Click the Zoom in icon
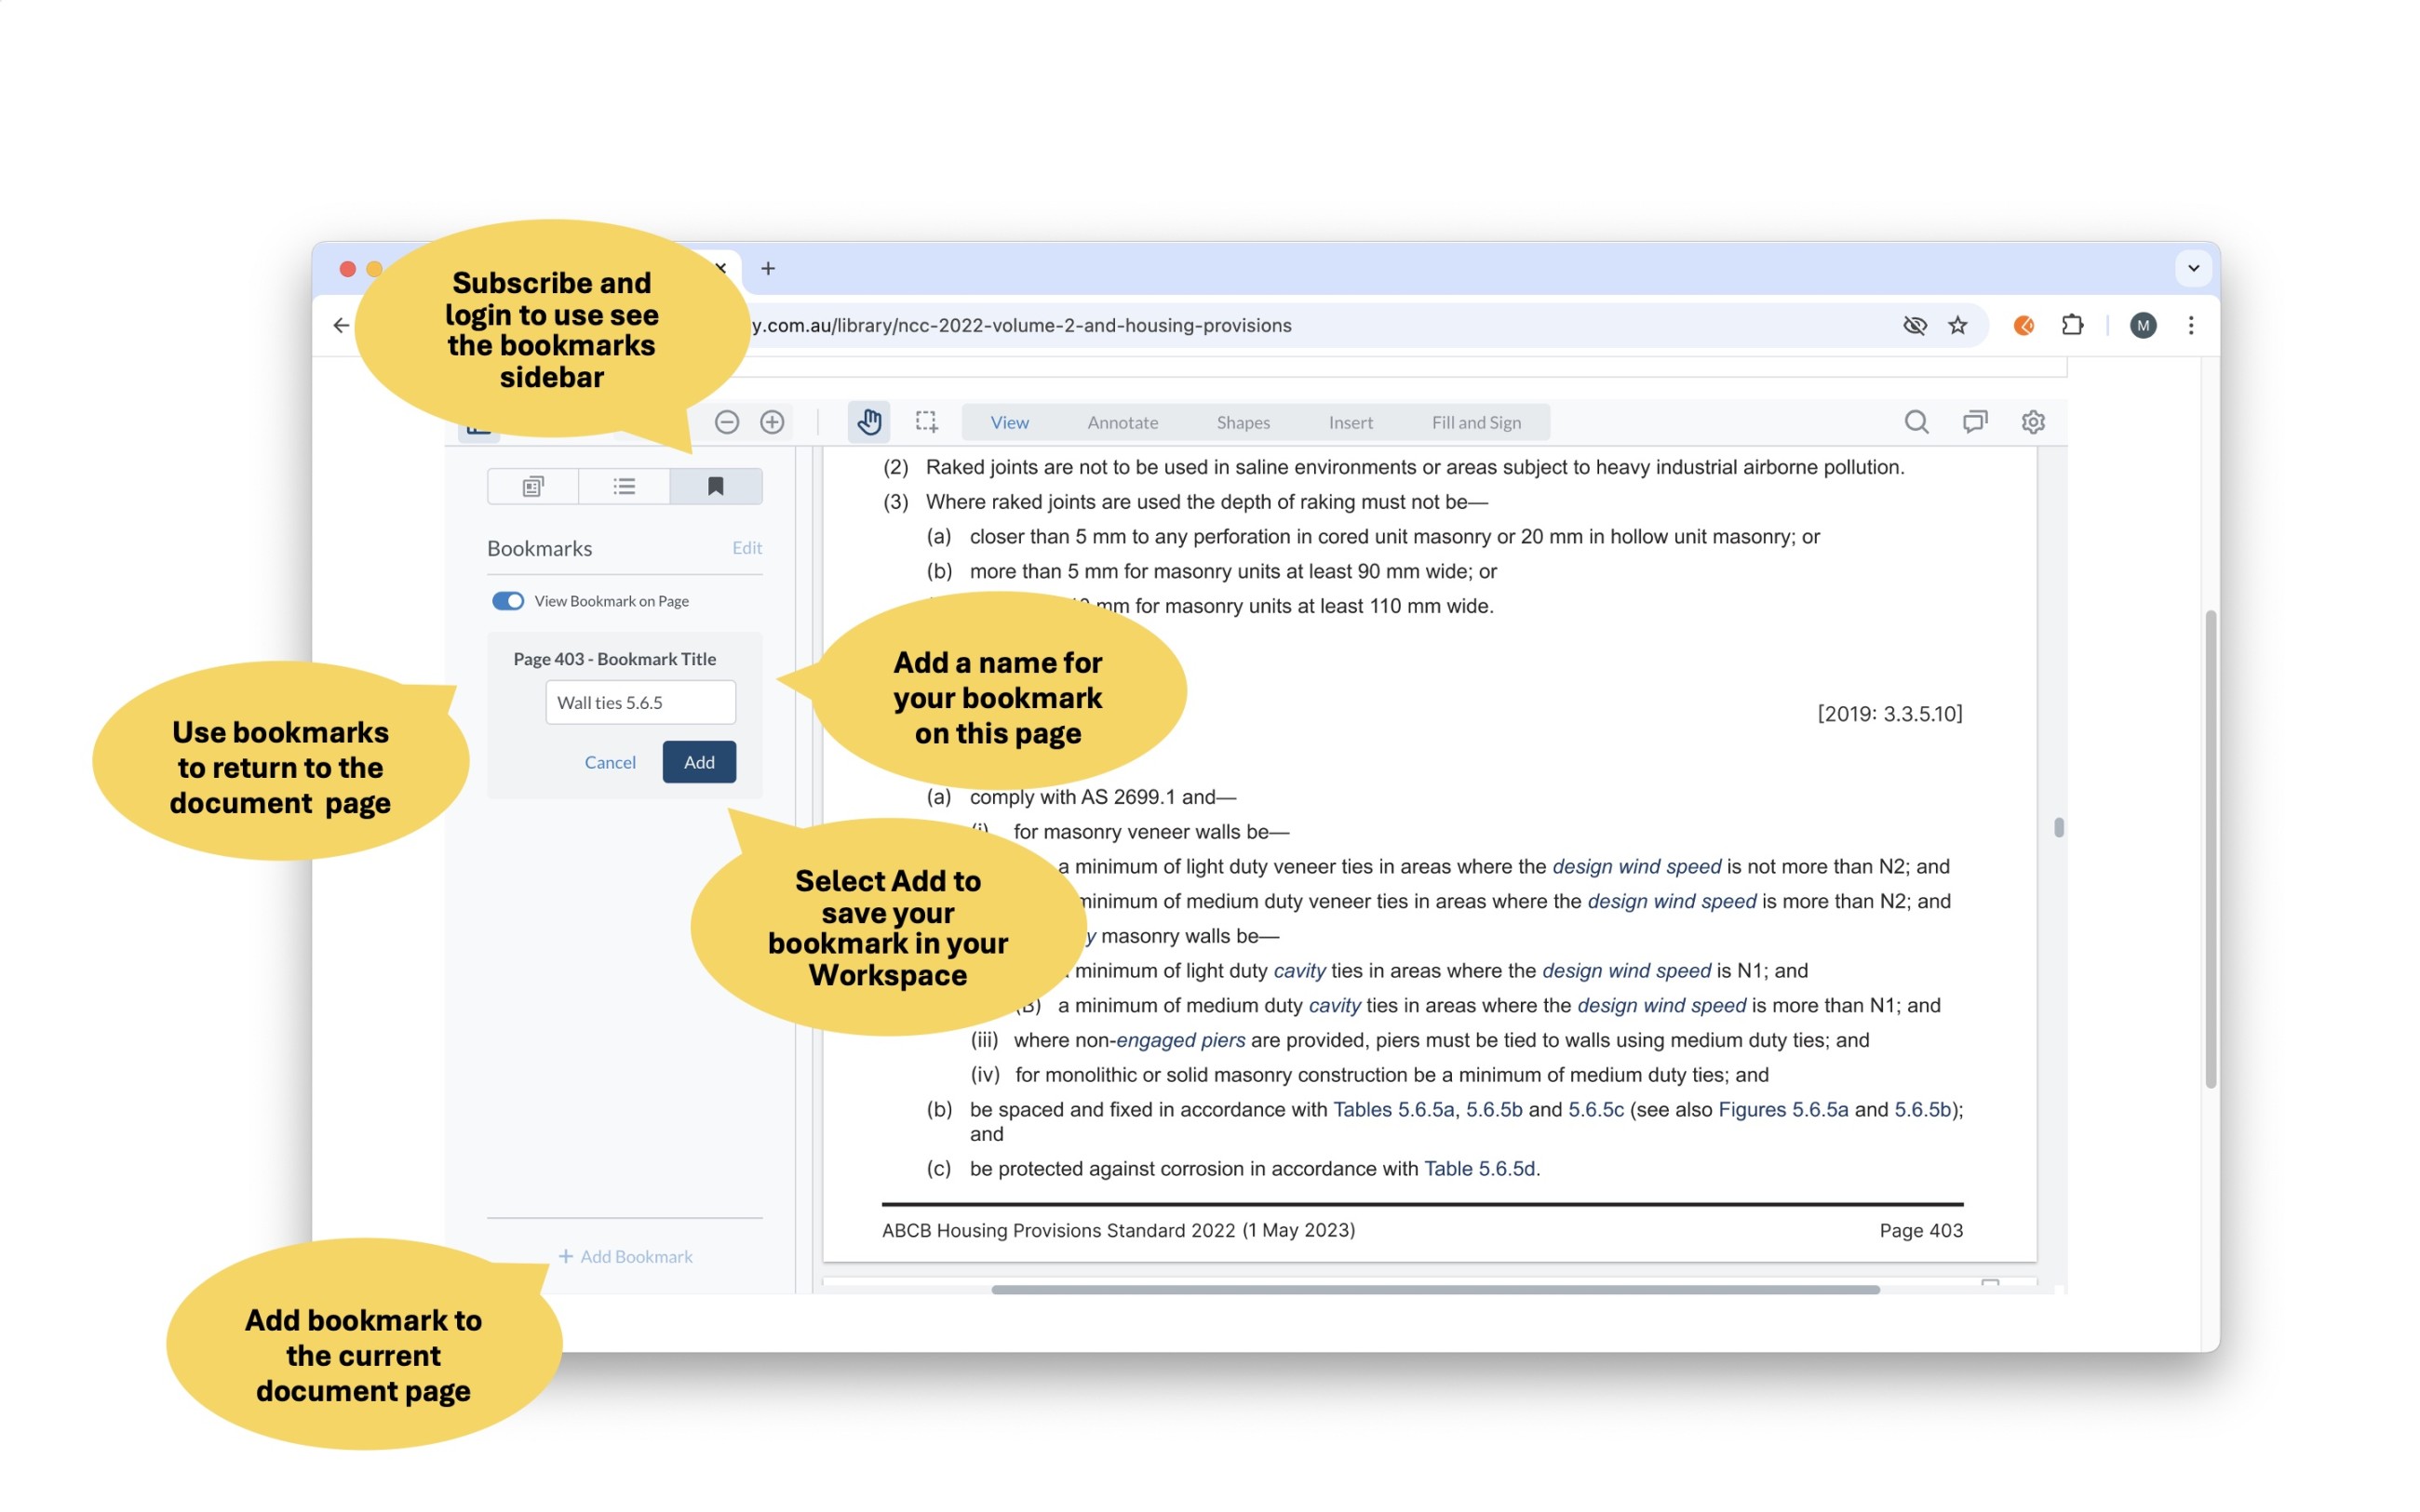 tap(773, 421)
